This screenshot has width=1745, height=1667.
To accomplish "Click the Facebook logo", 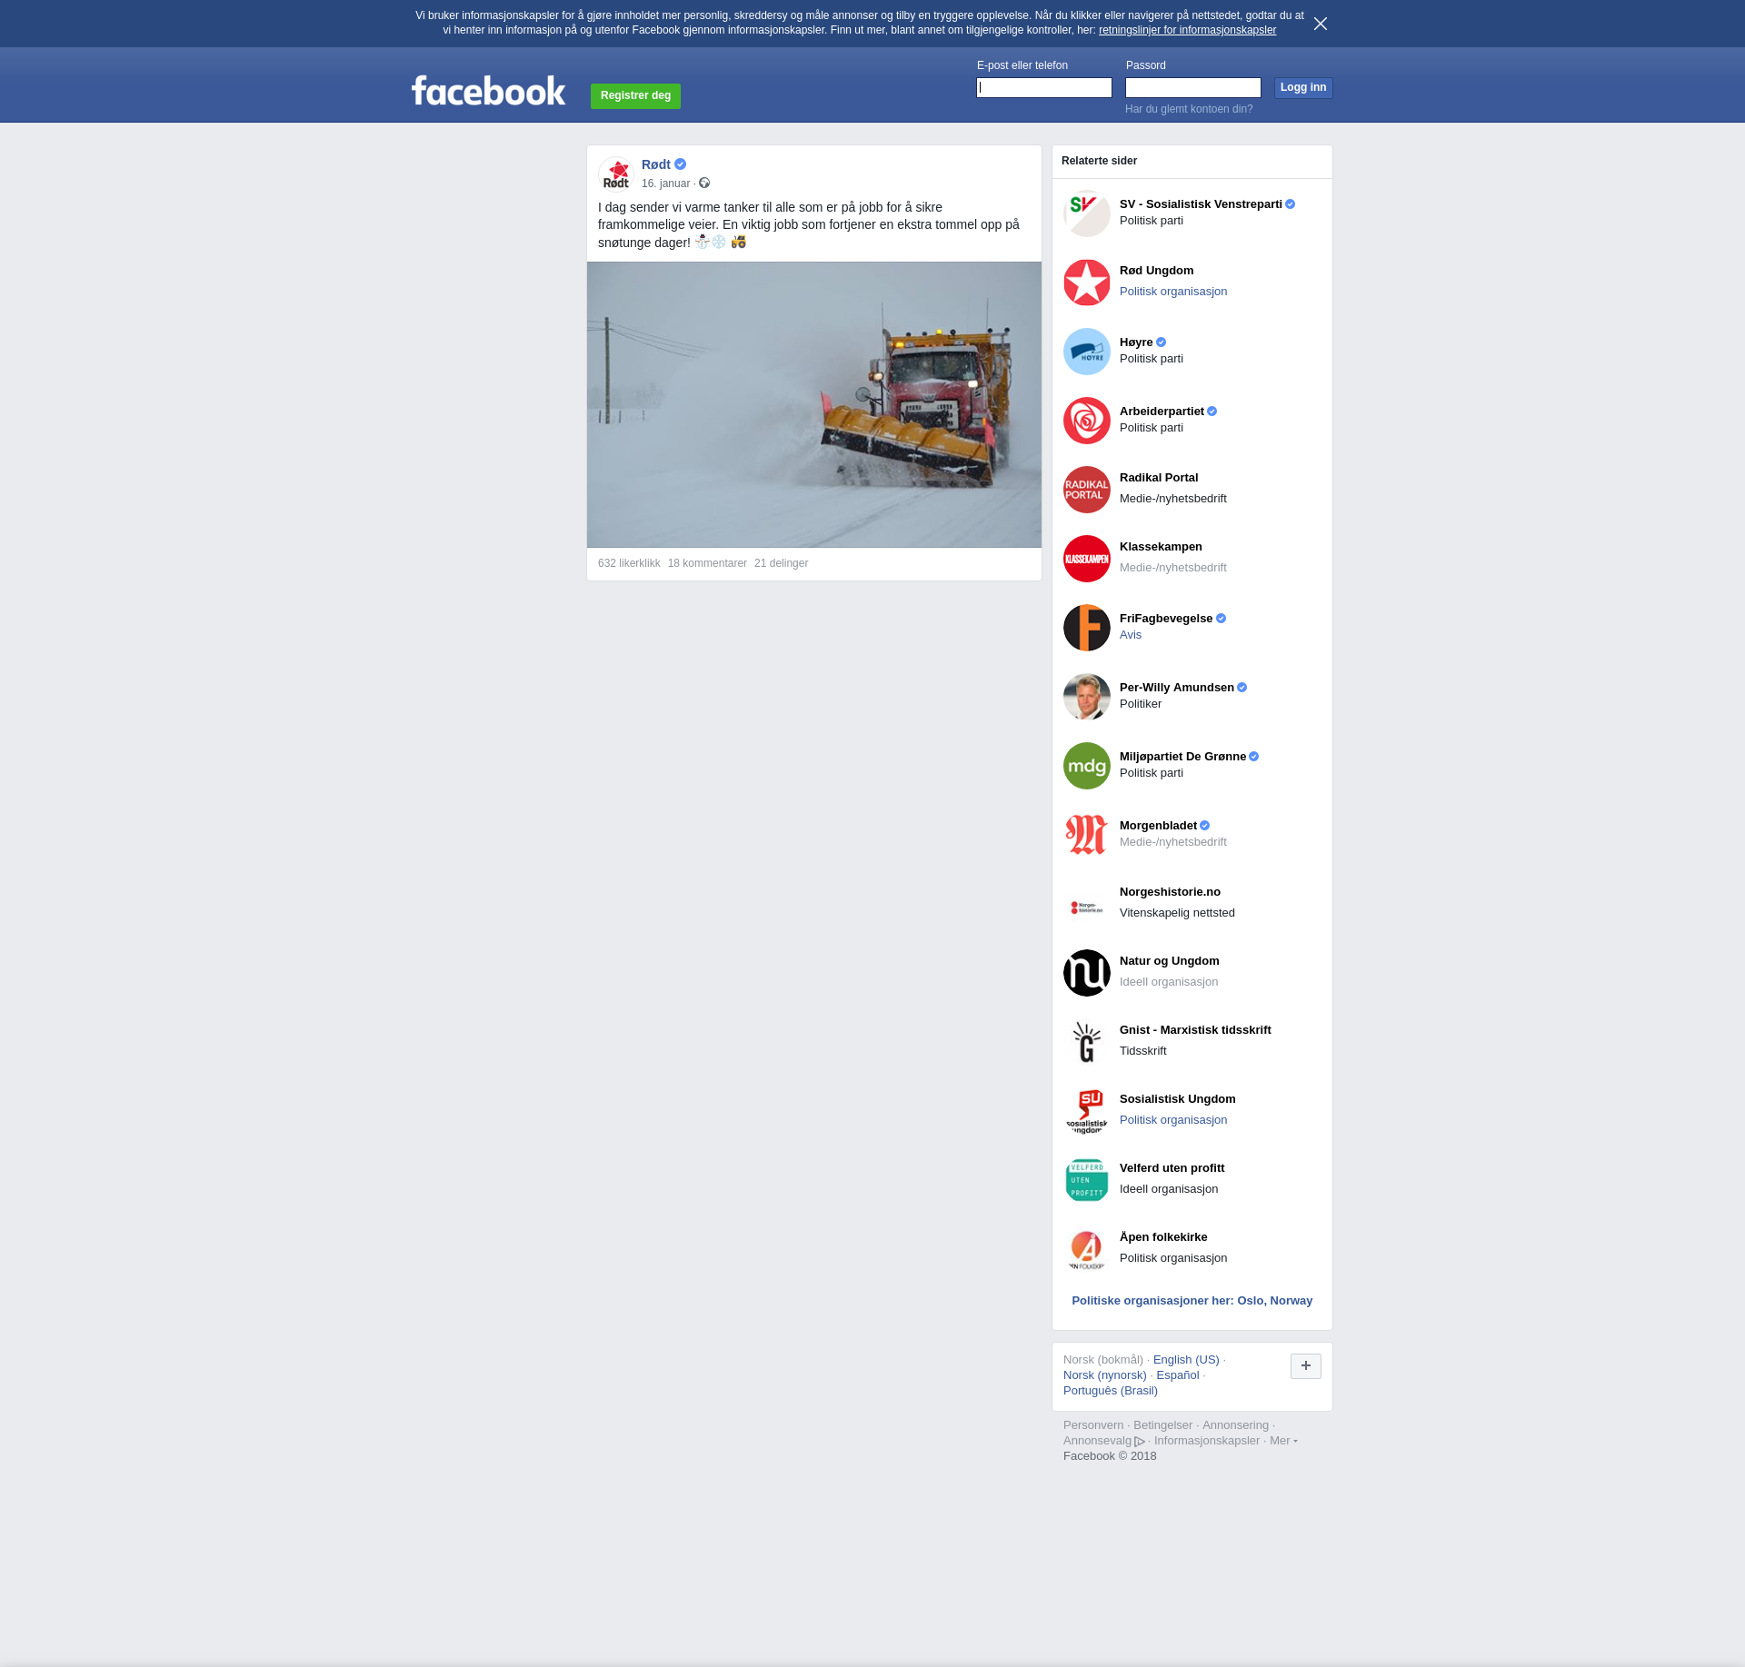I will click(488, 91).
